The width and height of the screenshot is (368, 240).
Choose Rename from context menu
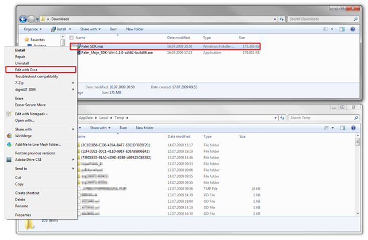tap(41, 206)
